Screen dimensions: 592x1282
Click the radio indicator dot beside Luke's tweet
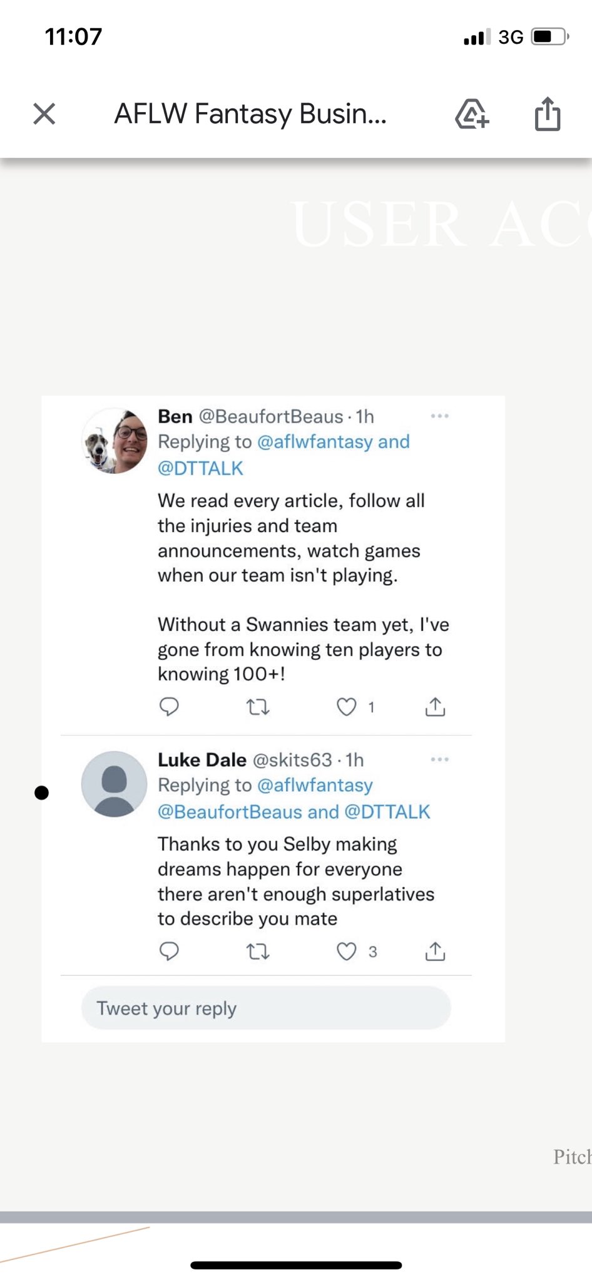pos(43,792)
